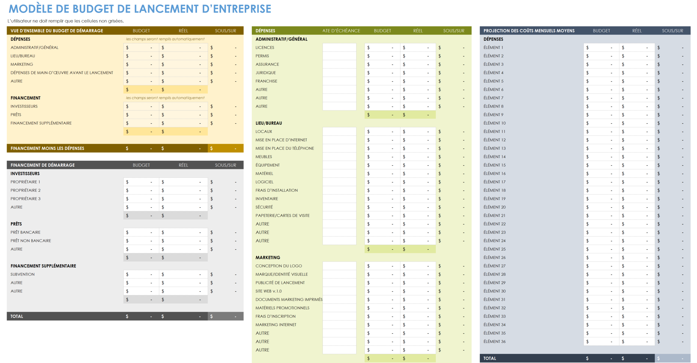
Task: Click budget cell for ÉLÉMENT 27
Action: (x=601, y=266)
